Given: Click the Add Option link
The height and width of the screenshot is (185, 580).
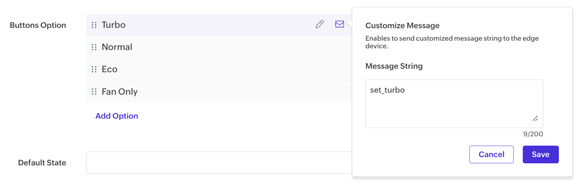Looking at the screenshot, I should pos(117,116).
